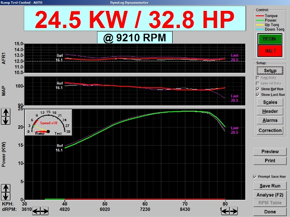Image resolution: width=290 pixels, height=217 pixels.
Task: Click the cyan Down Torq legend swatch
Action: pos(260,29)
